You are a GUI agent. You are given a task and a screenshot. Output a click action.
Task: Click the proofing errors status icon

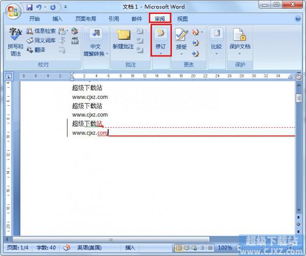pos(67,248)
